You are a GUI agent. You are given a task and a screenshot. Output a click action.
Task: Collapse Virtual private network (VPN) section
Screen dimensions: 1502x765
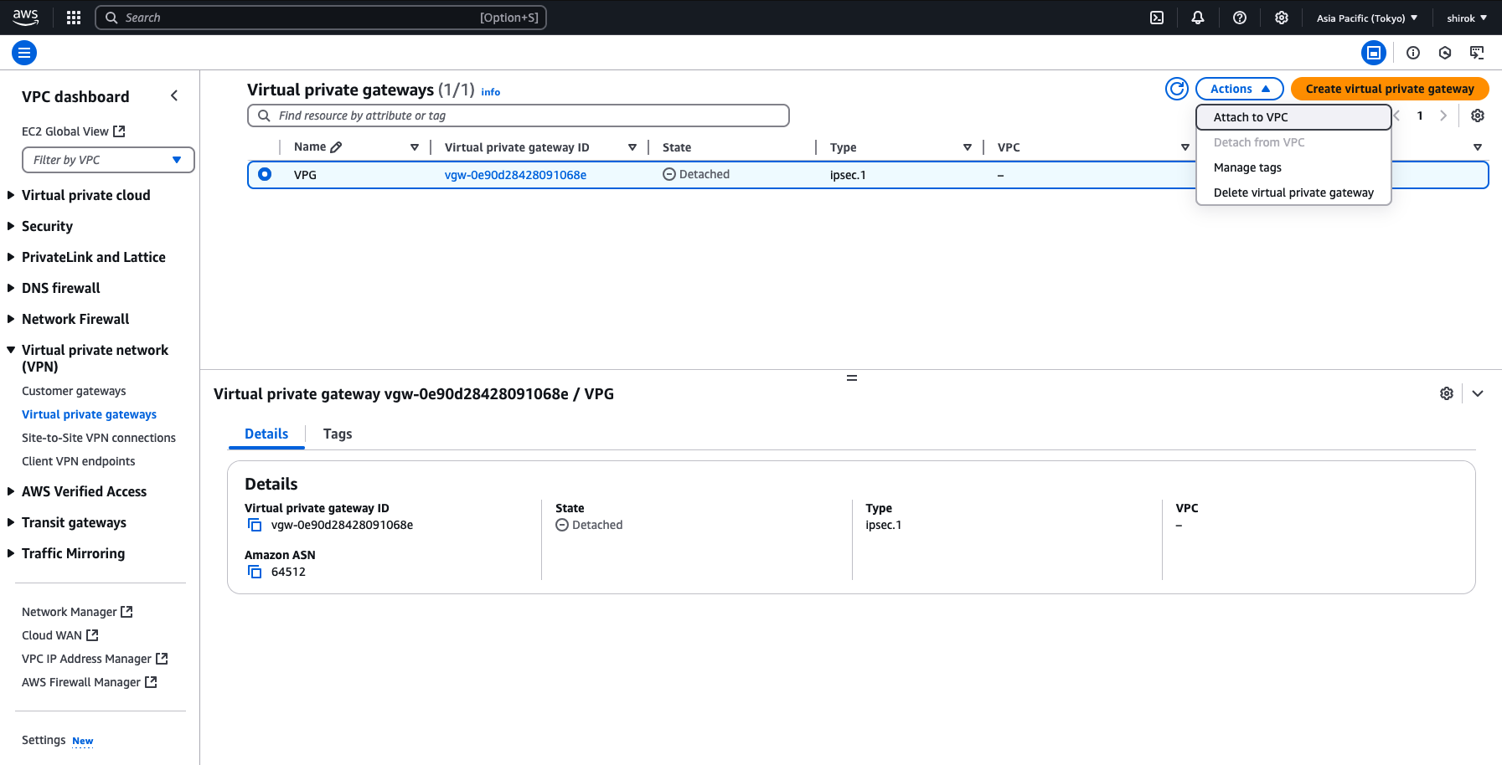(11, 350)
